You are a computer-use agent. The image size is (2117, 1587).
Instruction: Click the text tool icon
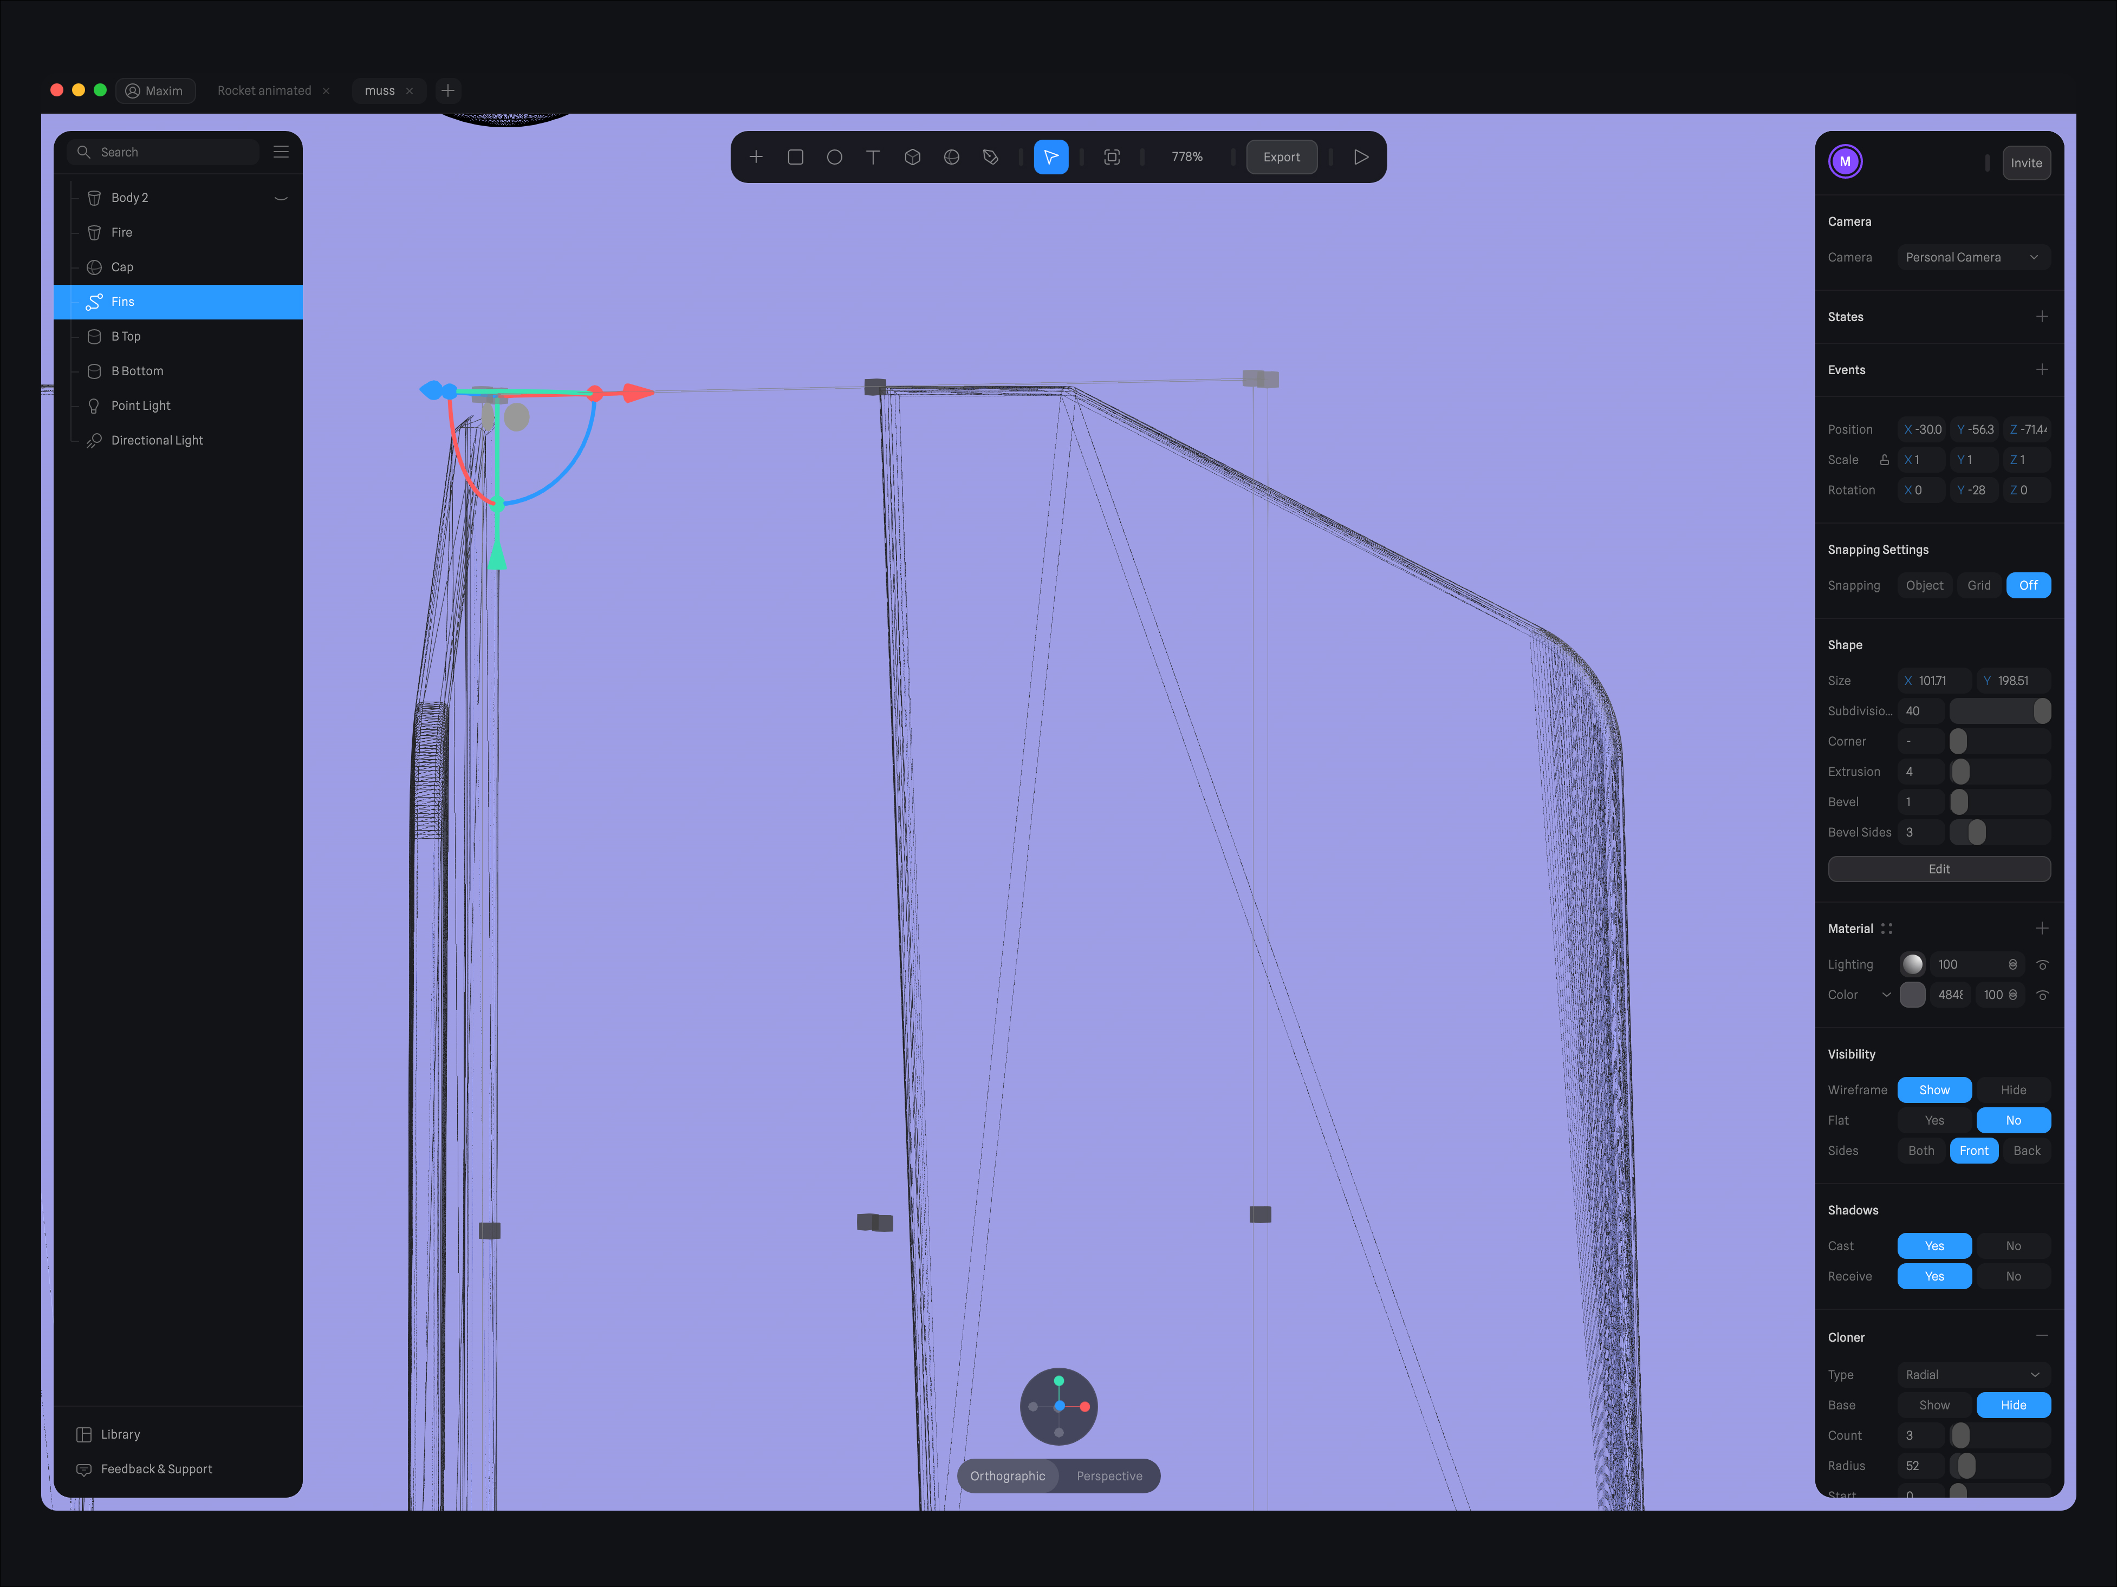(x=873, y=156)
